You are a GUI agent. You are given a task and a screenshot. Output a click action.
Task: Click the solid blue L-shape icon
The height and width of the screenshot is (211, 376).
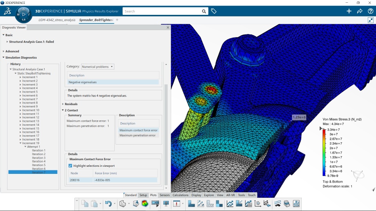tap(191, 204)
